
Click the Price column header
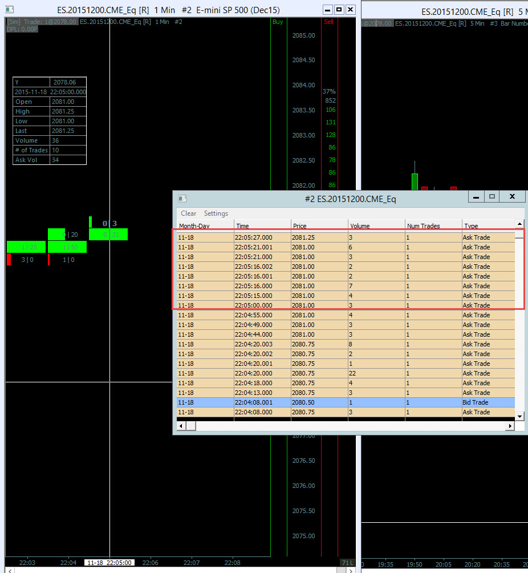tap(319, 226)
